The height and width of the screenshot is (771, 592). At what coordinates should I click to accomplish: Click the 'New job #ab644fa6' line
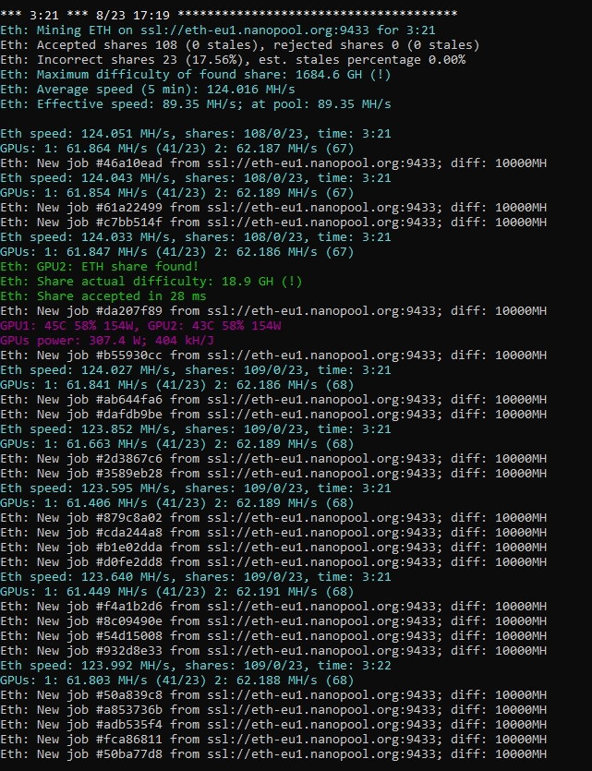(273, 399)
